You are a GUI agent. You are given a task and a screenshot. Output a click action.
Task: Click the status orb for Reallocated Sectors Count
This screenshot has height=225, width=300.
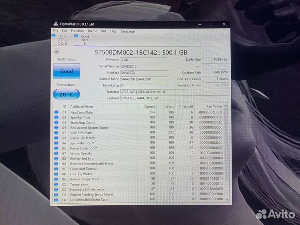coord(57,128)
